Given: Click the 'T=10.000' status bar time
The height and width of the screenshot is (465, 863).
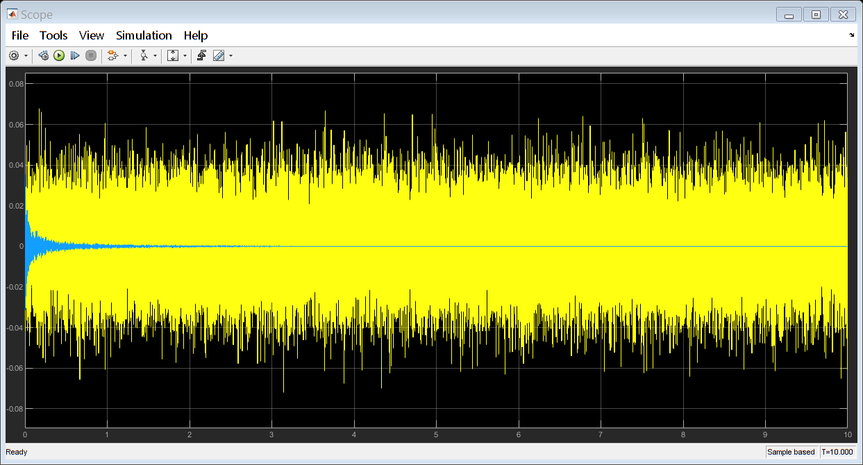Looking at the screenshot, I should [x=837, y=452].
